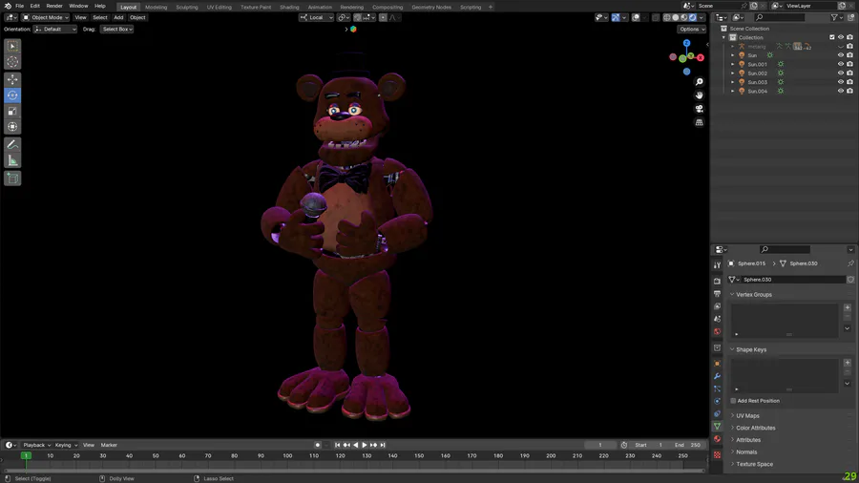Viewport: 859px width, 483px height.
Task: Open the Output properties tab
Action: (717, 294)
